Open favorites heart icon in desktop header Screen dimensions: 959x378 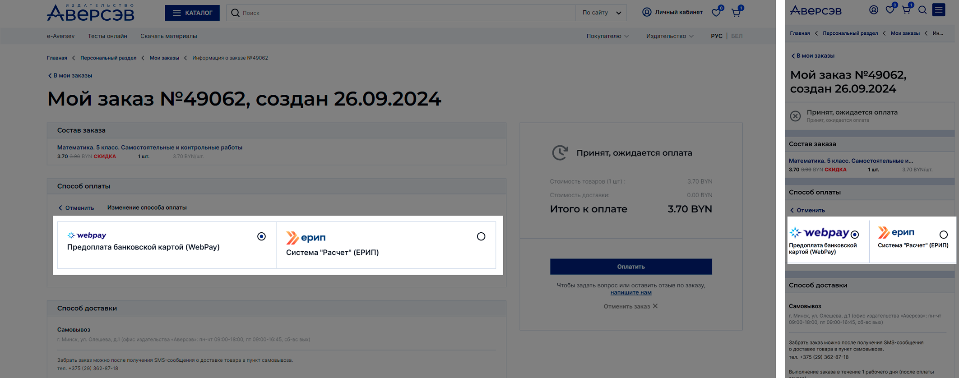[x=716, y=13]
